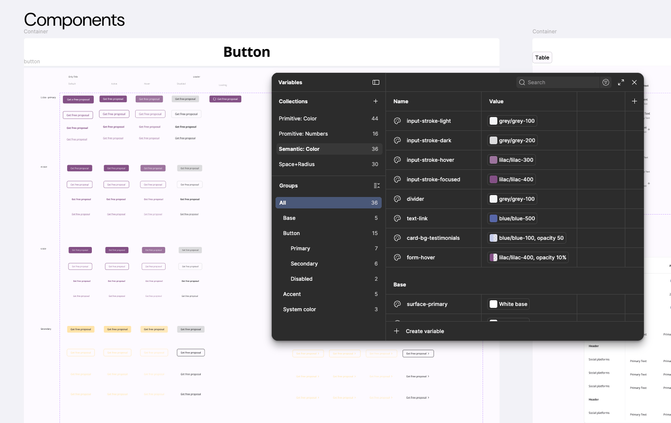
Task: Click the palette icon for surface-primary
Action: pyautogui.click(x=397, y=304)
